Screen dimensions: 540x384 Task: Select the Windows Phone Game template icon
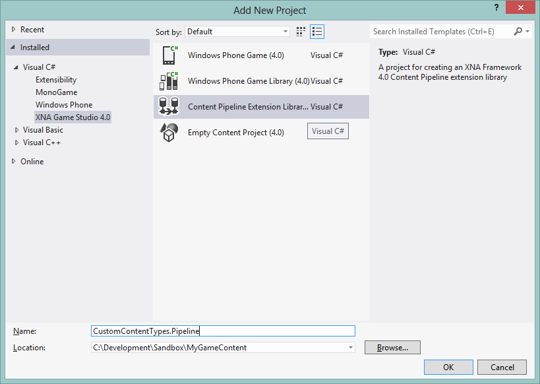(169, 55)
